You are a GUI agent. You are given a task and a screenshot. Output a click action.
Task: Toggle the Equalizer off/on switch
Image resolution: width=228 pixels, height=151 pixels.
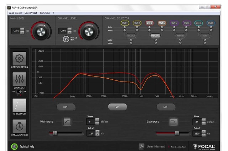coord(20,91)
